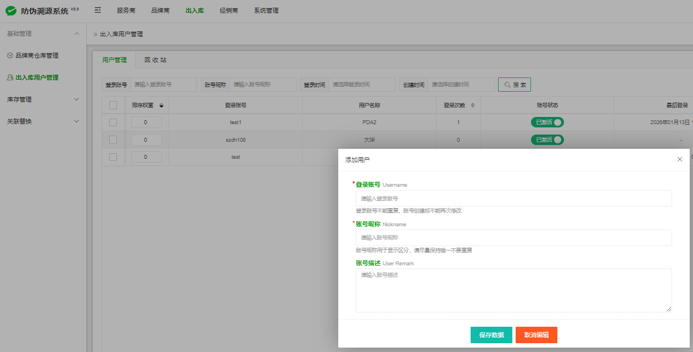Close the 添加用户 dialog with the X

[x=680, y=159]
